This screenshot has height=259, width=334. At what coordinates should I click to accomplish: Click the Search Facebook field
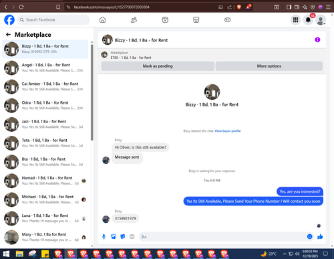coord(53,20)
